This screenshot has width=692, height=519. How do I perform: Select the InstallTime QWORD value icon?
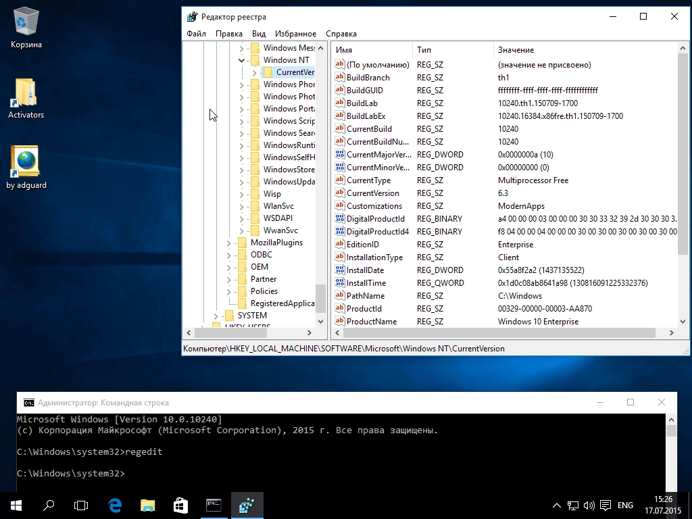point(339,283)
